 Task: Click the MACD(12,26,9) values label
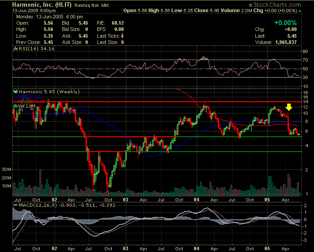click(x=67, y=205)
